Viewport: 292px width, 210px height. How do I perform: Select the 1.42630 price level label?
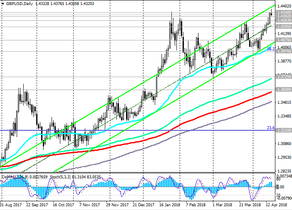[284, 20]
